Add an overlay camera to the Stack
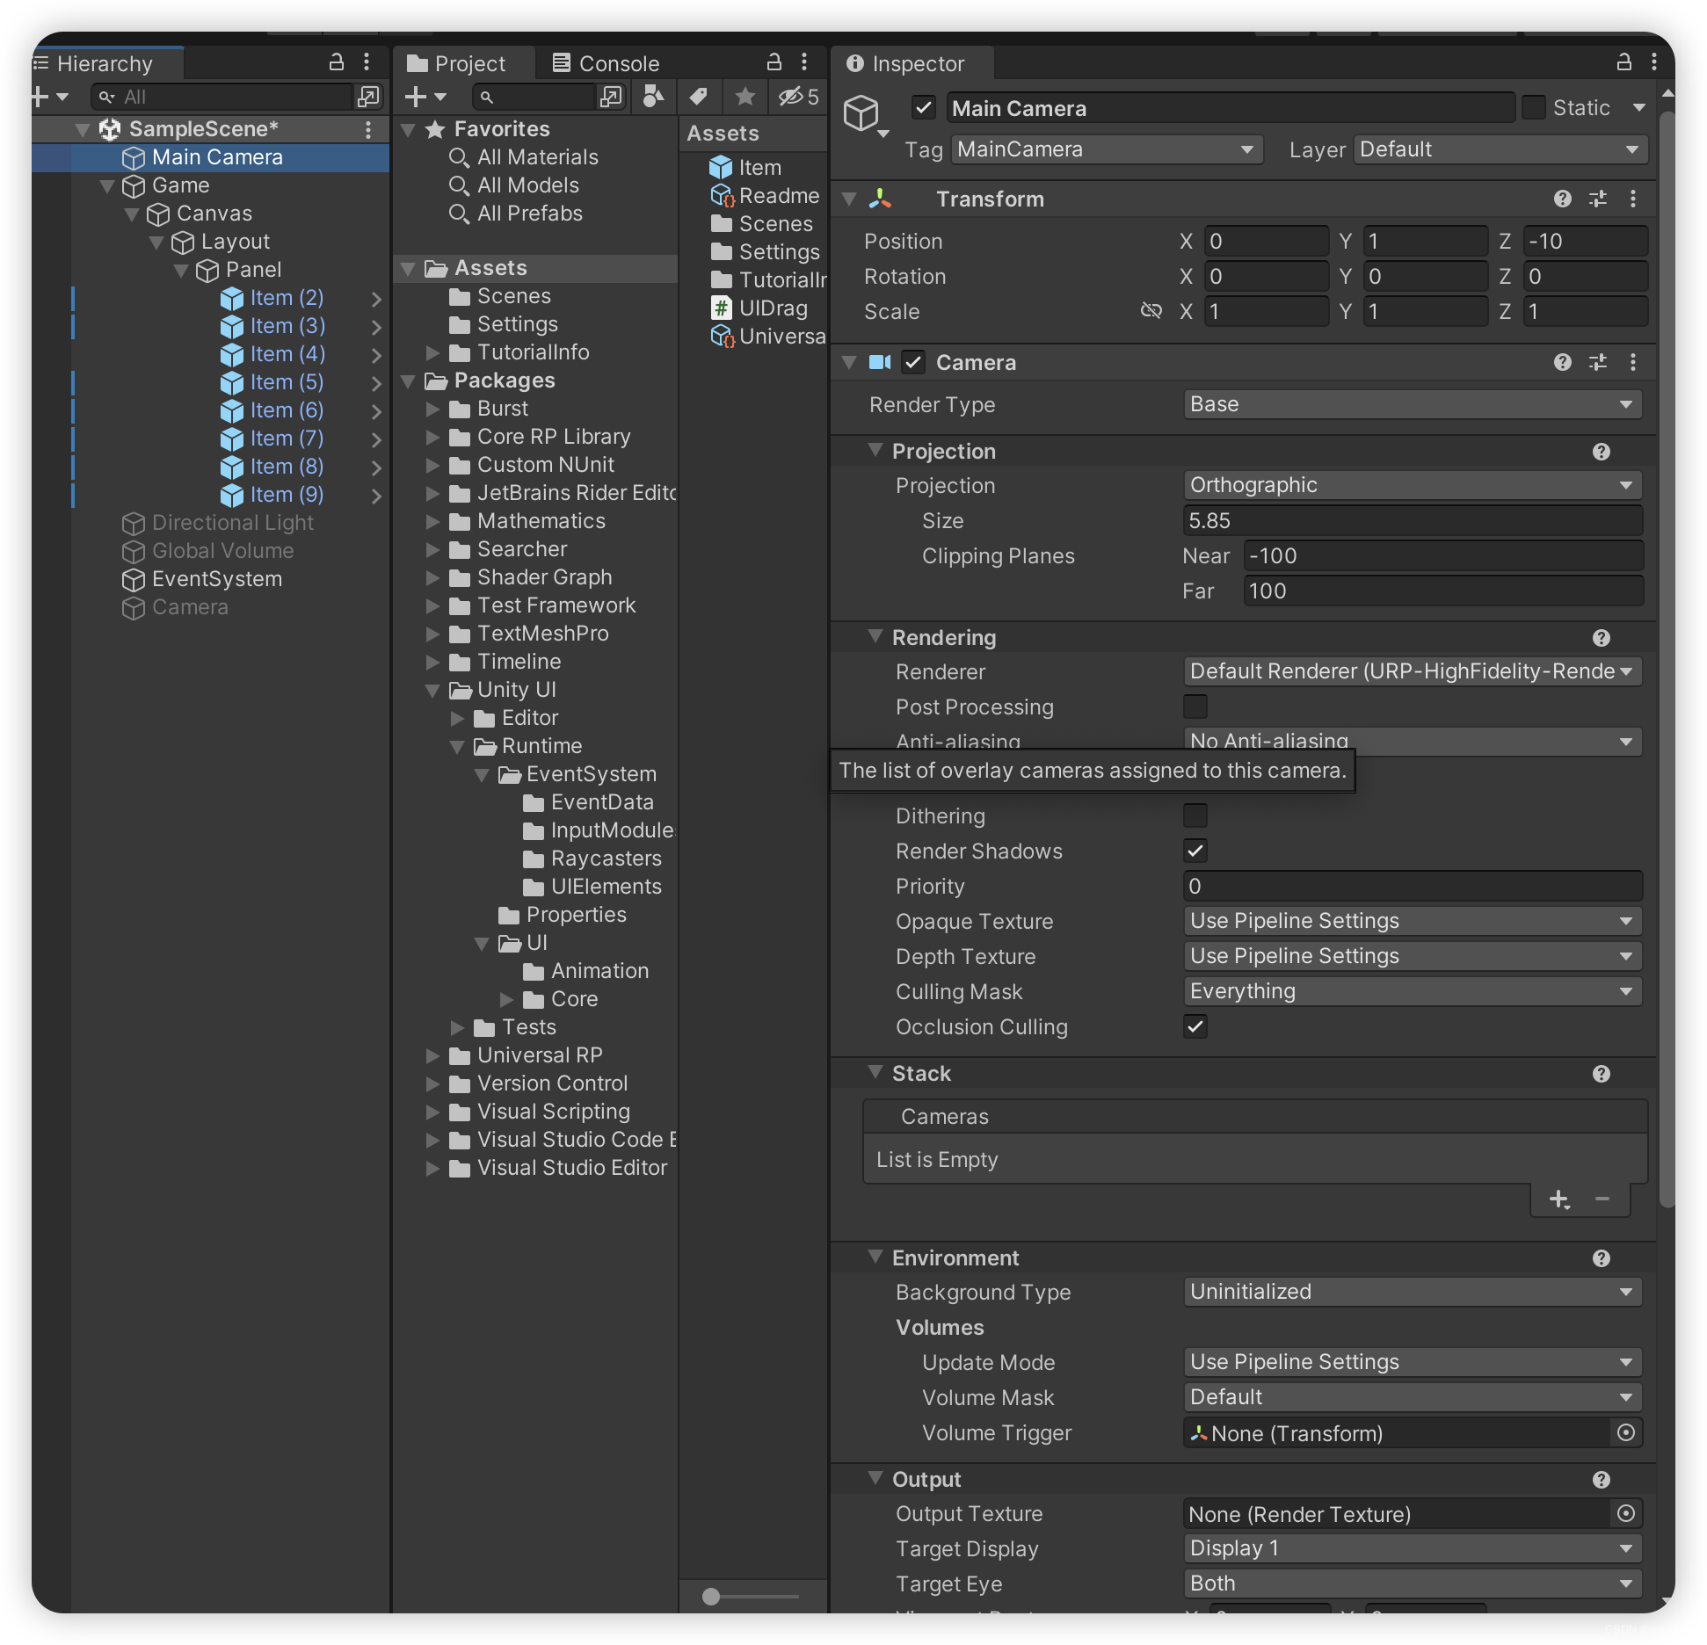This screenshot has width=1707, height=1645. (x=1560, y=1199)
